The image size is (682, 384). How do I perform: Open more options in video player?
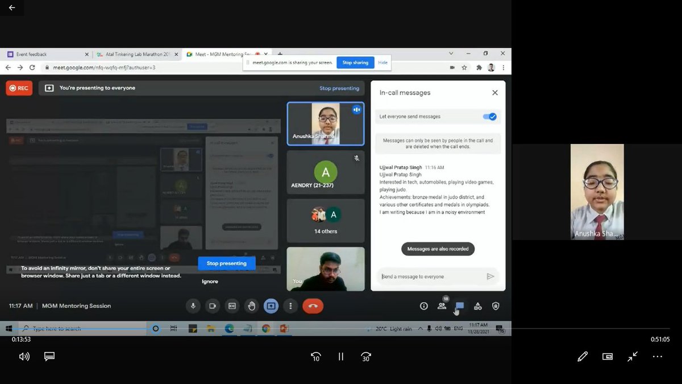click(x=658, y=357)
